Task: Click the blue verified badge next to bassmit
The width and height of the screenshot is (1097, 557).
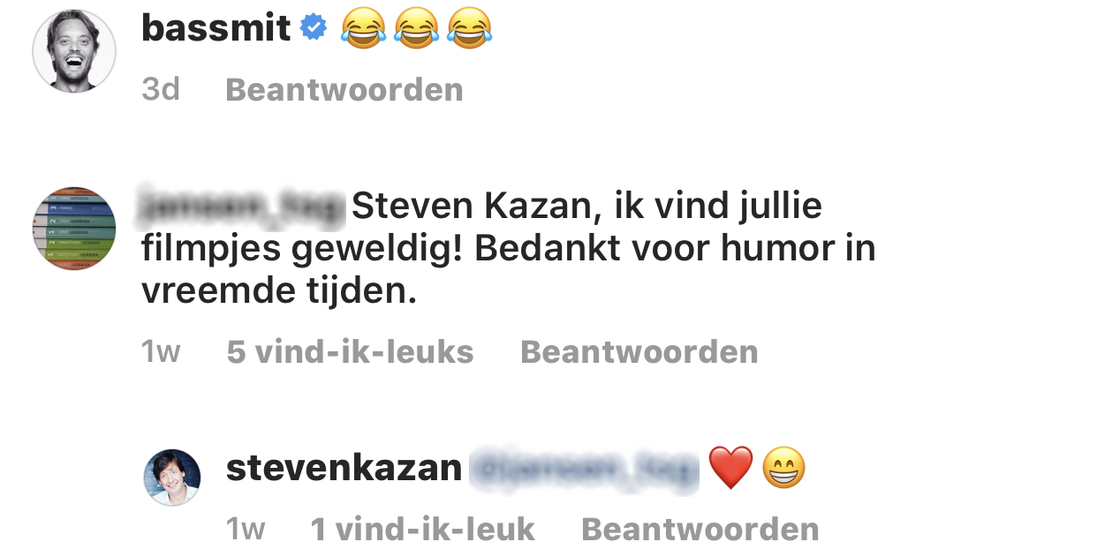Action: 314,29
